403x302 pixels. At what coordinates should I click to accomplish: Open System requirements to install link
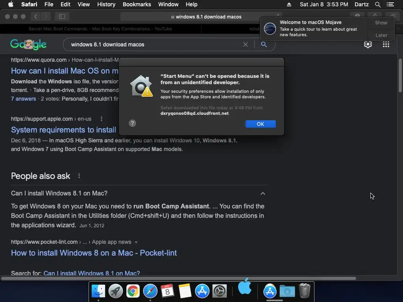(63, 130)
